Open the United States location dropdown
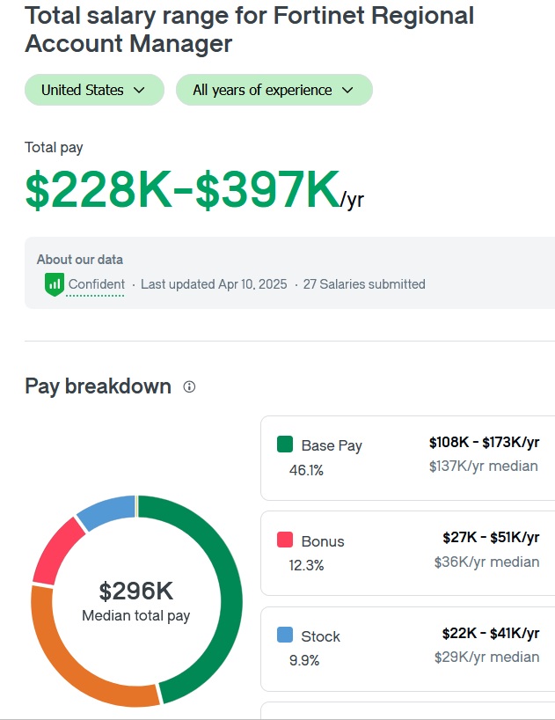This screenshot has width=555, height=720. pyautogui.click(x=93, y=90)
